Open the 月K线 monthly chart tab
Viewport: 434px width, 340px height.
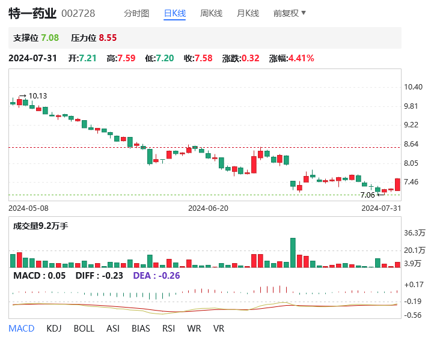click(248, 13)
